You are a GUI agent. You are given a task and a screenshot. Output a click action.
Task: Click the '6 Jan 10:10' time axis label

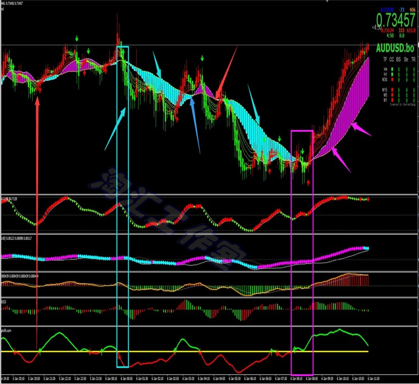point(343,378)
